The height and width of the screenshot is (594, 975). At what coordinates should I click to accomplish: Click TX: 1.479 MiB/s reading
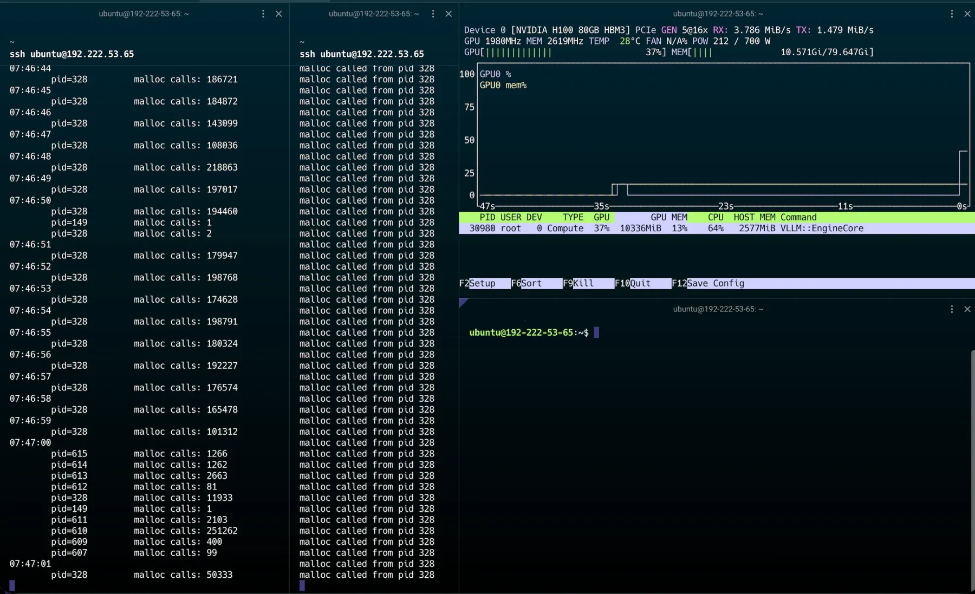click(x=835, y=30)
